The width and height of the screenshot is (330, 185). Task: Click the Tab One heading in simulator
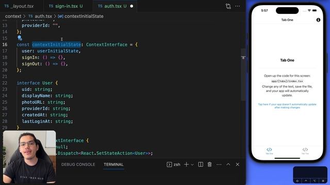click(x=287, y=60)
